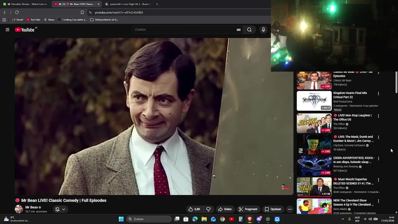The width and height of the screenshot is (398, 224).
Task: Expand the subscription notification bell dropdown
Action: click(x=60, y=209)
